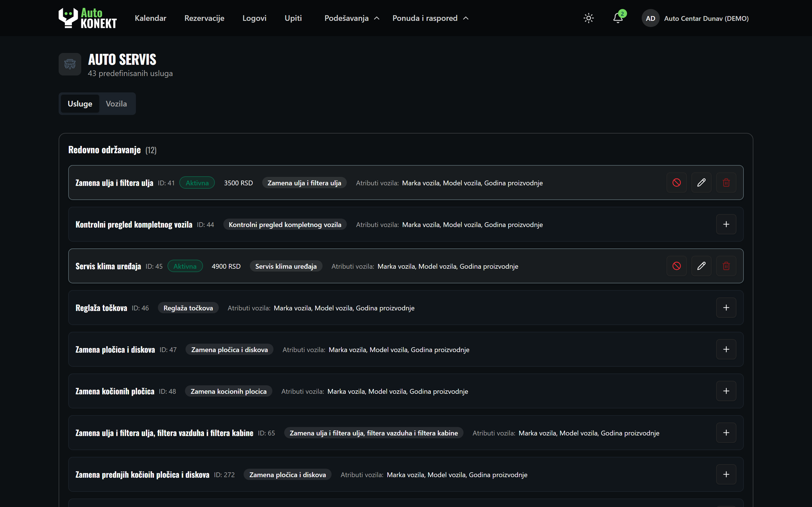Add the service with ID 65
The height and width of the screenshot is (507, 812).
point(726,433)
